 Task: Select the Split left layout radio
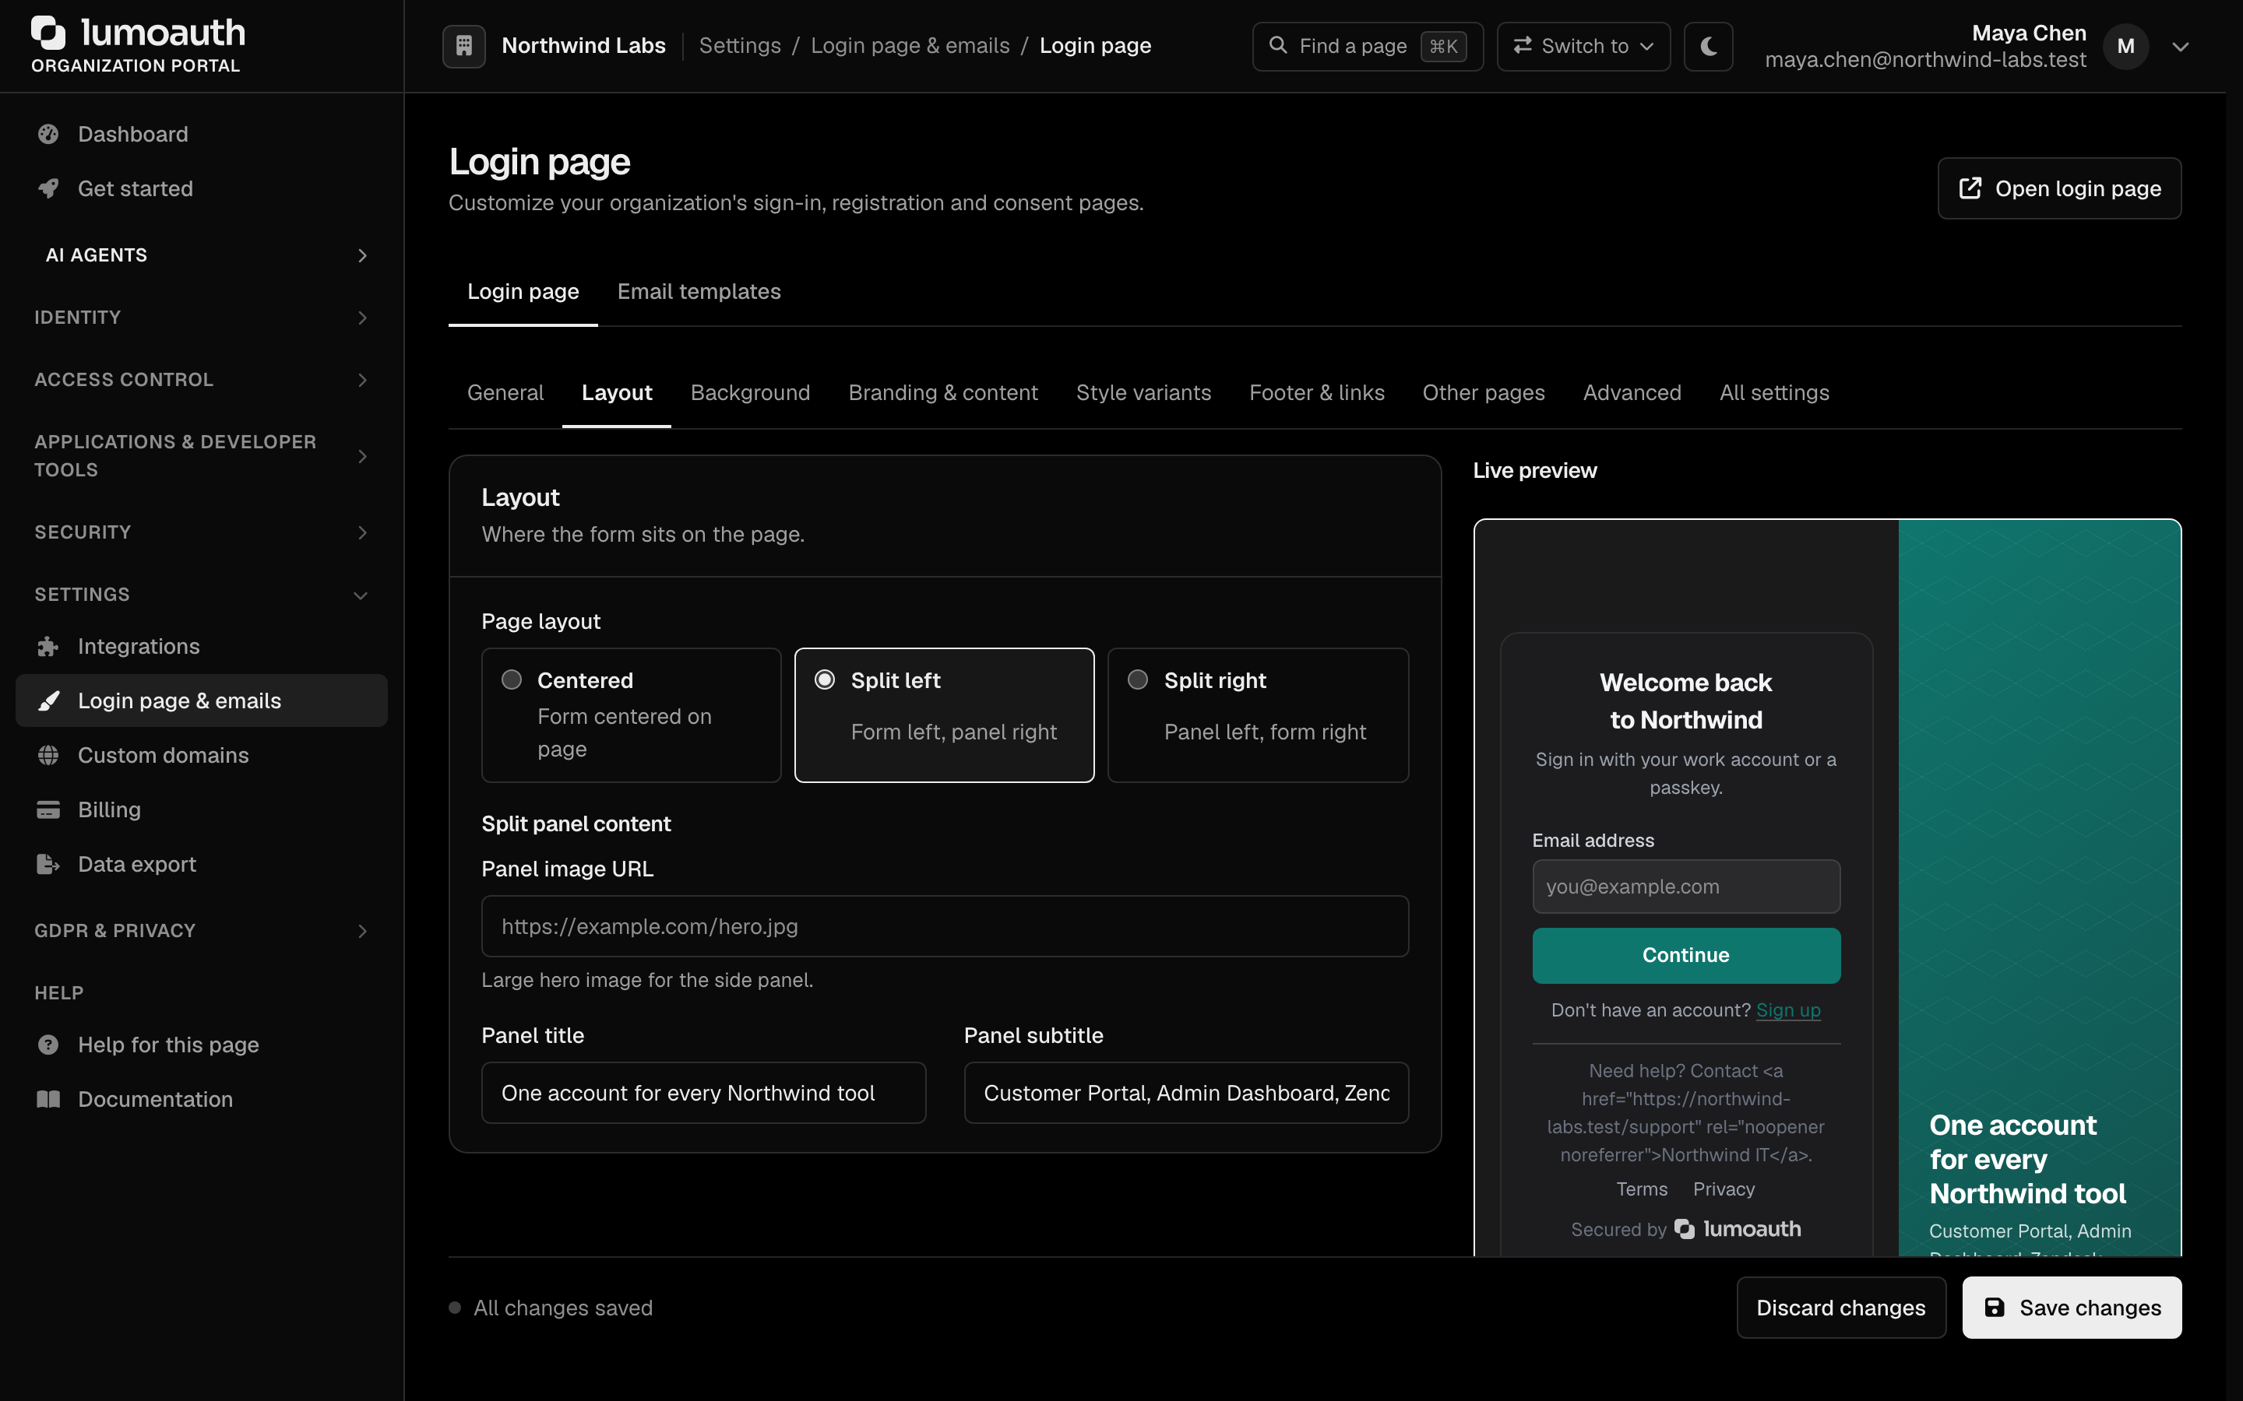tap(824, 680)
